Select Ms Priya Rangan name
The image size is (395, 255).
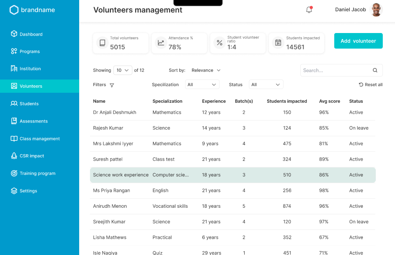pos(111,190)
